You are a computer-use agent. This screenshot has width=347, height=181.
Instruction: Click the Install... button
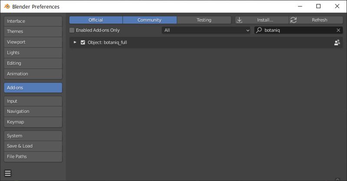[262, 20]
